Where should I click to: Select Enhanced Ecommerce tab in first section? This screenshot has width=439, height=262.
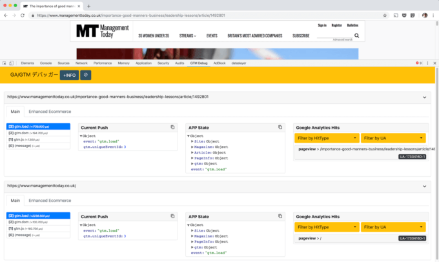pyautogui.click(x=50, y=112)
